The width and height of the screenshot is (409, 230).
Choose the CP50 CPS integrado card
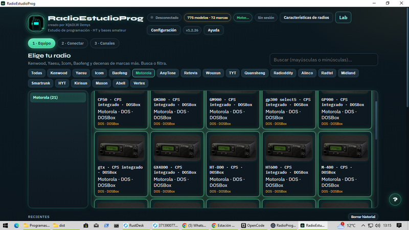click(x=121, y=110)
